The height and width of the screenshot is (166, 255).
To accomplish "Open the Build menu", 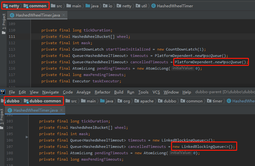I will [x=119, y=92].
